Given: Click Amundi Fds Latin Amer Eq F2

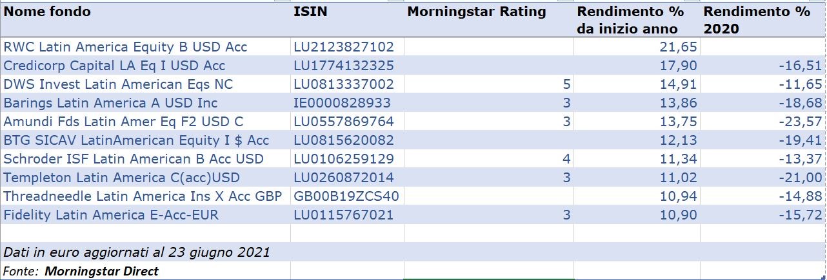Looking at the screenshot, I should [x=123, y=122].
